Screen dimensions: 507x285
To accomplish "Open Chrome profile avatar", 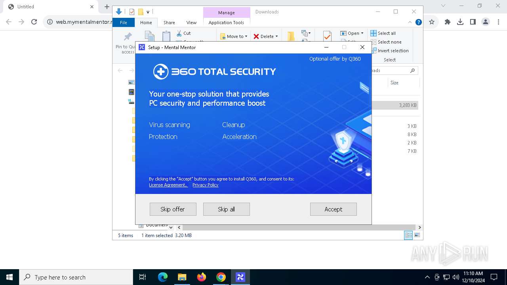I will tap(486, 22).
